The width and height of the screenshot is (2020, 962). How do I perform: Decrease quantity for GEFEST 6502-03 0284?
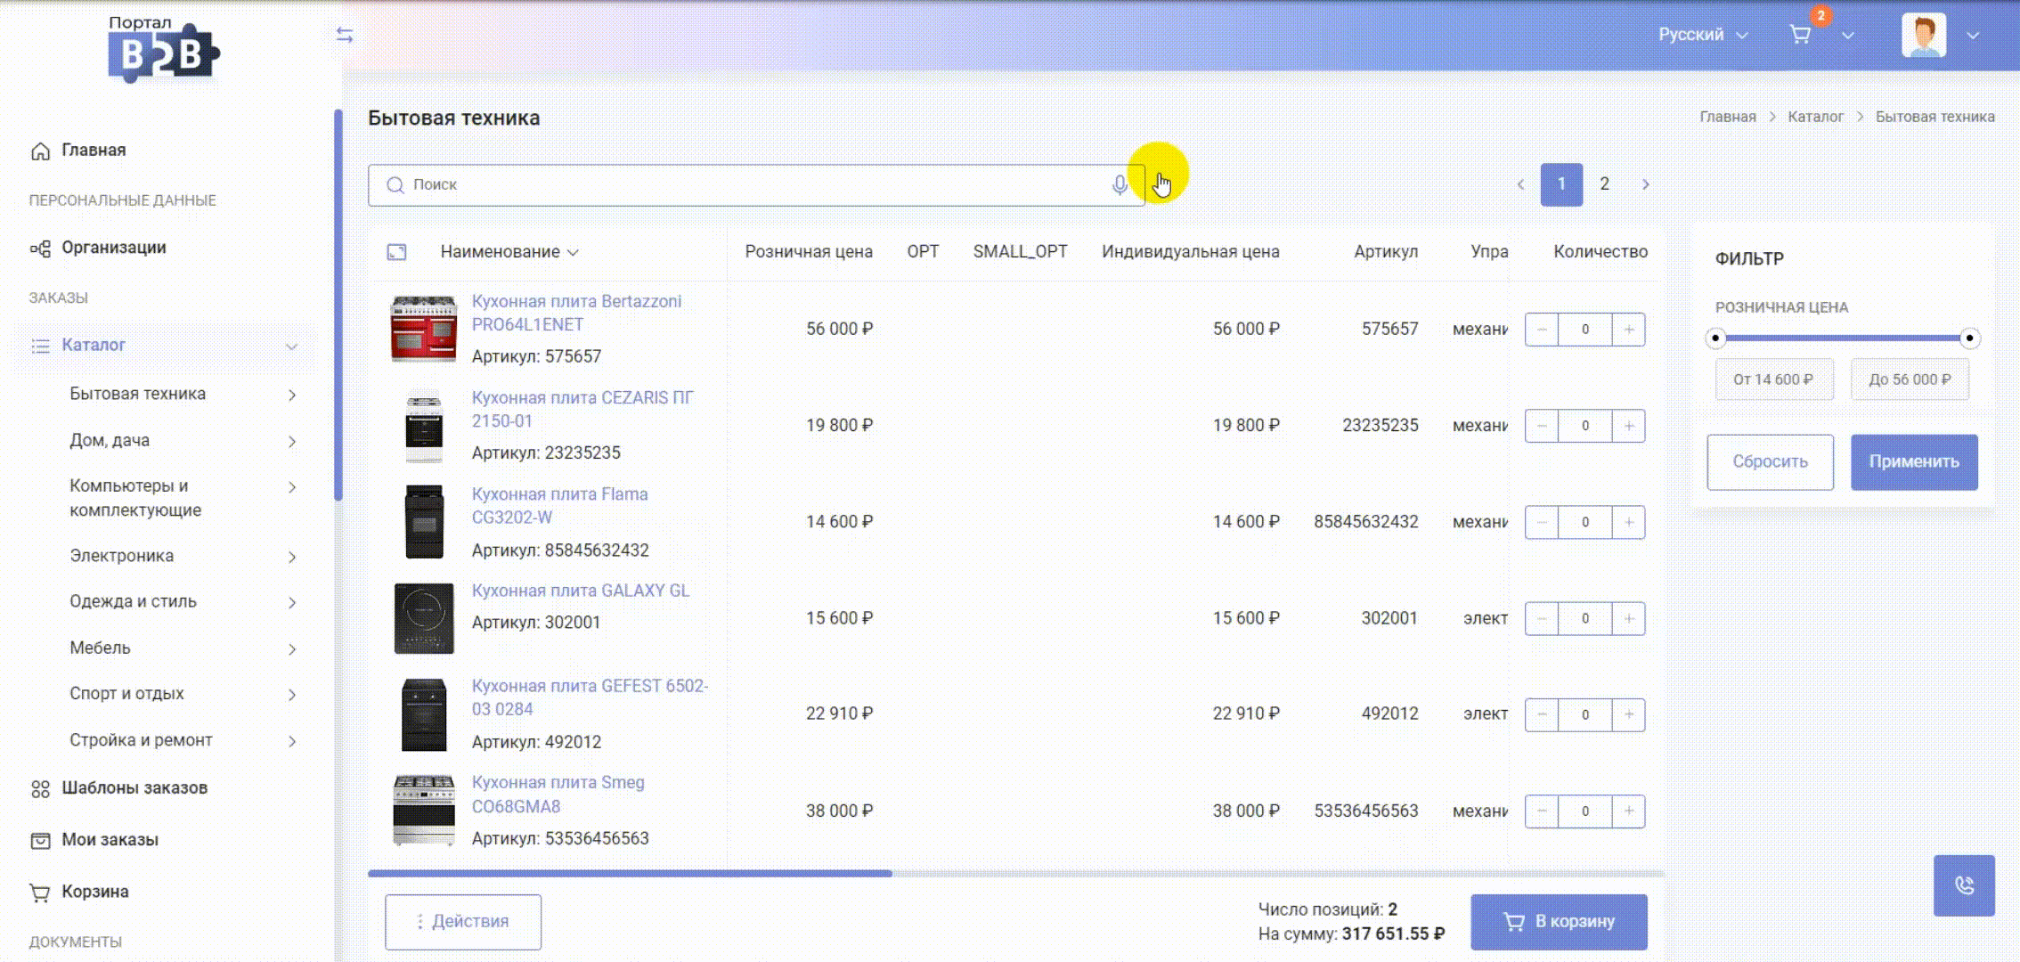(1542, 714)
